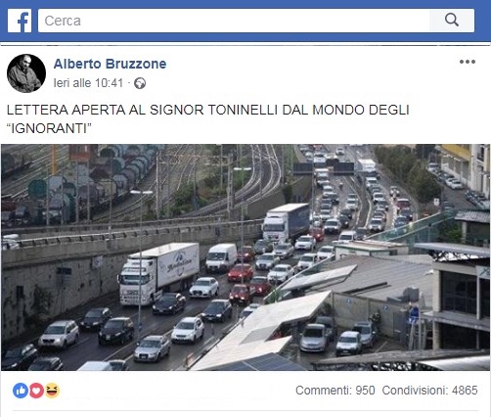The width and height of the screenshot is (491, 417).
Task: Focus the Cerca search field
Action: [234, 21]
